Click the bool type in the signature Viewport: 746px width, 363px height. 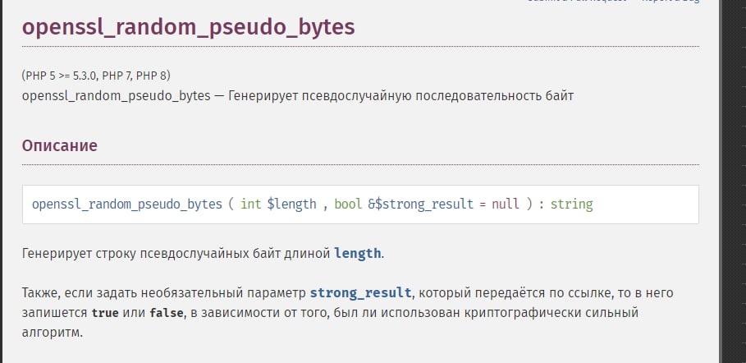pos(348,204)
